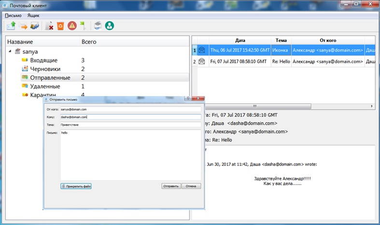
Task: Click the delete-letter icon with red cross
Action: (49, 26)
